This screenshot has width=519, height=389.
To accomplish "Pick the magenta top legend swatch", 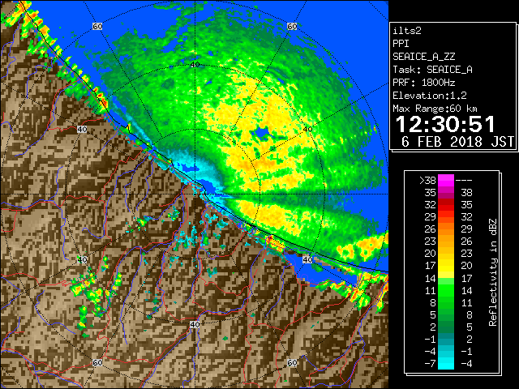I will tap(446, 181).
